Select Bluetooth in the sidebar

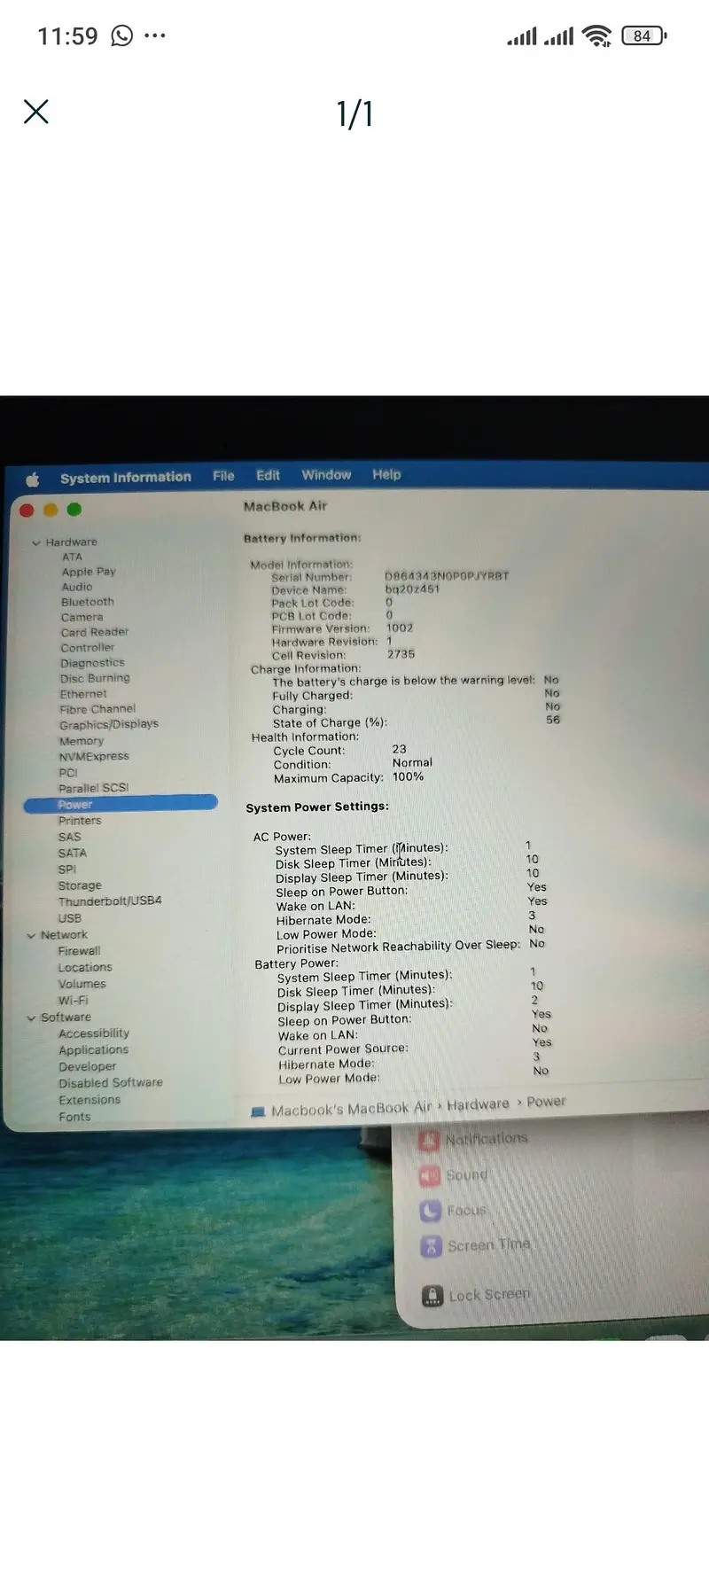87,602
